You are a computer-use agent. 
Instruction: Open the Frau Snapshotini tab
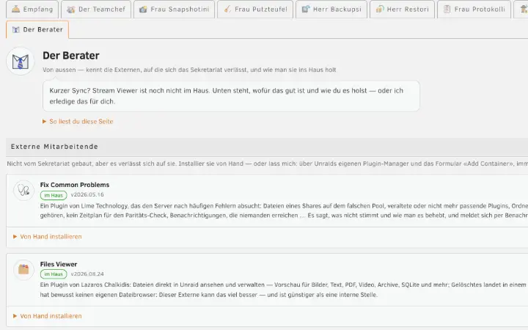click(174, 9)
